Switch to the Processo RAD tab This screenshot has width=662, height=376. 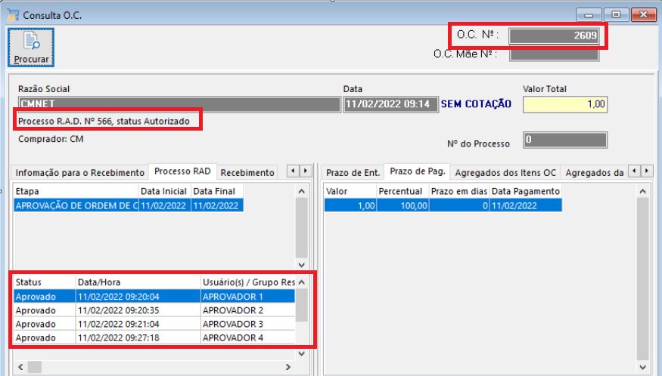(x=182, y=171)
